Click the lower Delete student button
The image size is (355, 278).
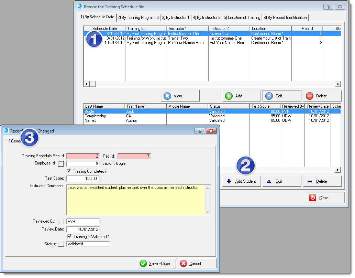click(x=322, y=181)
